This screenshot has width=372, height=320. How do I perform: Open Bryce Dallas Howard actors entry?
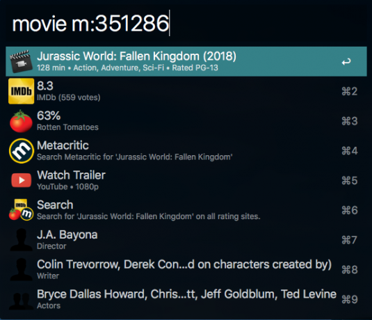point(186,299)
